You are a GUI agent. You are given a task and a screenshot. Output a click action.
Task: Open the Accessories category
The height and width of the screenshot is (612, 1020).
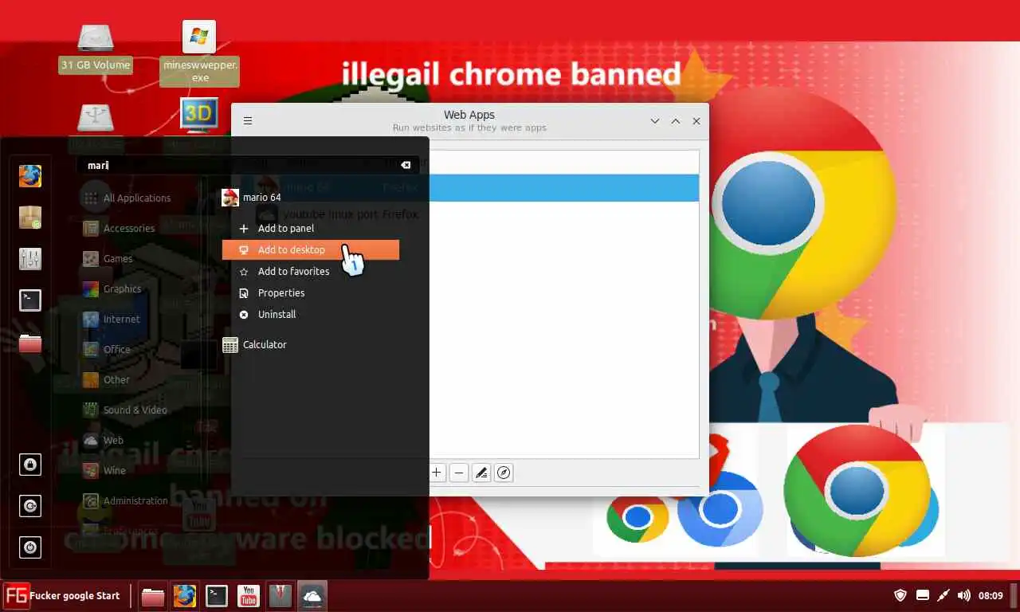click(x=127, y=228)
